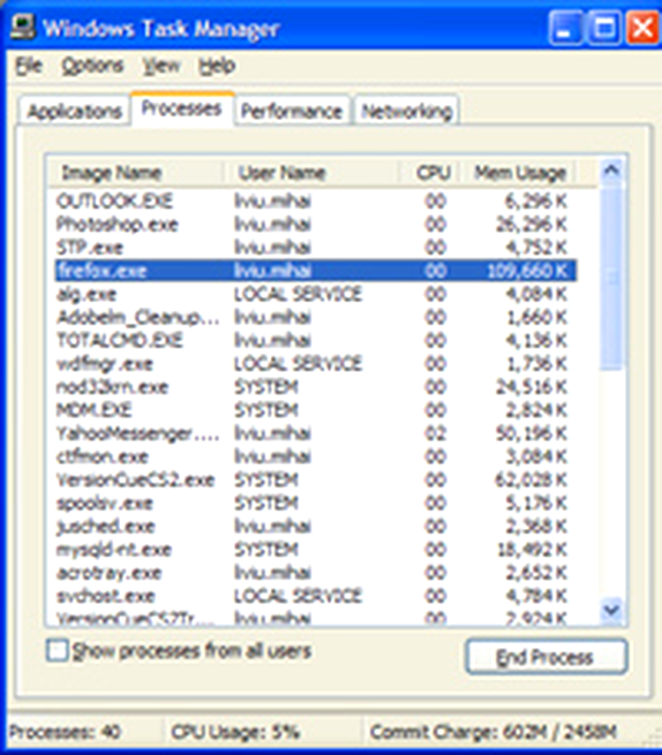662x755 pixels.
Task: Click the scrollbar down arrow
Action: pos(612,610)
